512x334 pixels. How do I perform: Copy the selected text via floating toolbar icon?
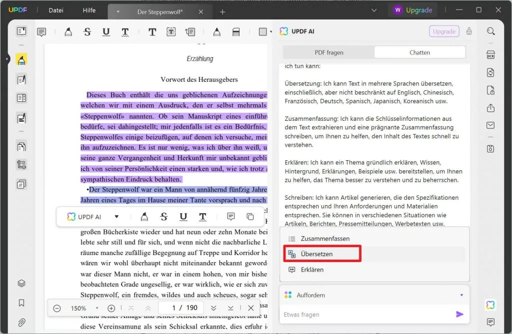[x=249, y=216]
